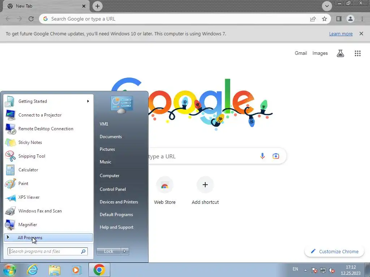Open the Gmail link
This screenshot has height=277, width=370.
tap(301, 53)
